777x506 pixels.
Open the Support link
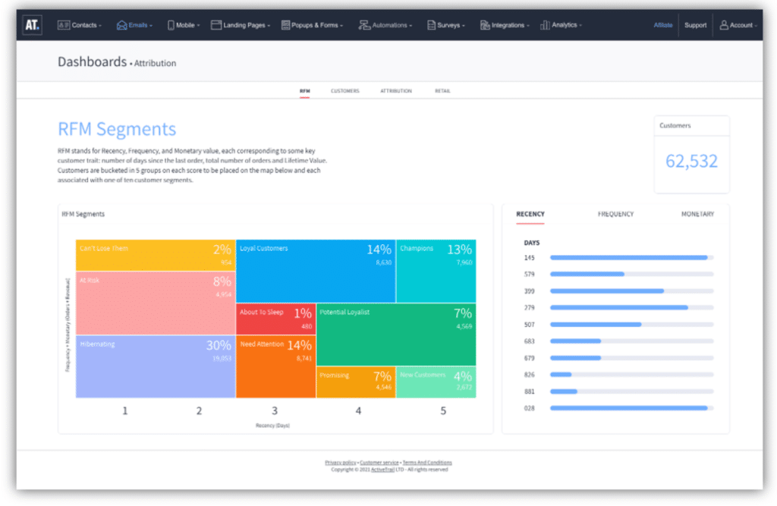click(x=695, y=25)
